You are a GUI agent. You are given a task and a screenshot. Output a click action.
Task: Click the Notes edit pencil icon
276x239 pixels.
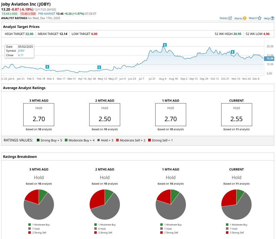tap(230, 18)
